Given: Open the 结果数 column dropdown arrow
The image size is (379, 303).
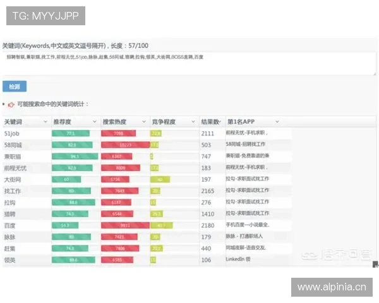Looking at the screenshot, I should (x=219, y=122).
